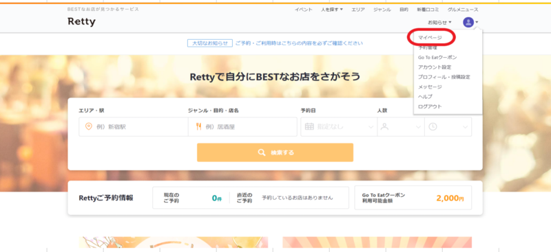Click the Go To Eatクーポン利用可能金額 label
This screenshot has height=252, width=551.
(x=384, y=198)
